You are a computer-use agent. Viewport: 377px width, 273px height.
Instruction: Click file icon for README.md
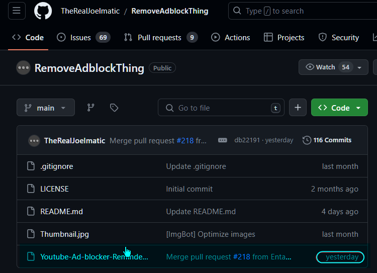(31, 211)
